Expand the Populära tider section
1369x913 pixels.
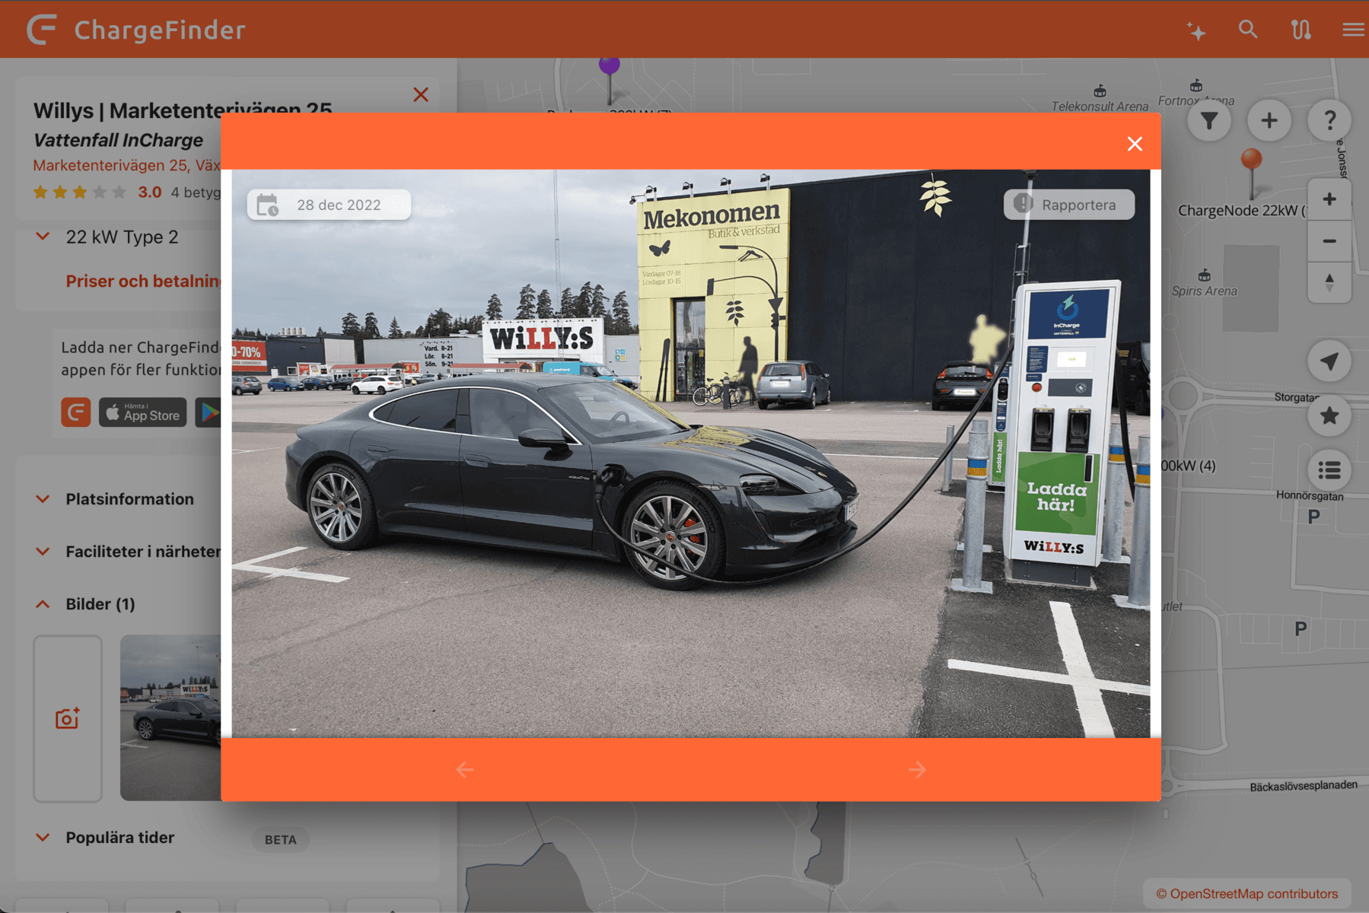coord(120,838)
